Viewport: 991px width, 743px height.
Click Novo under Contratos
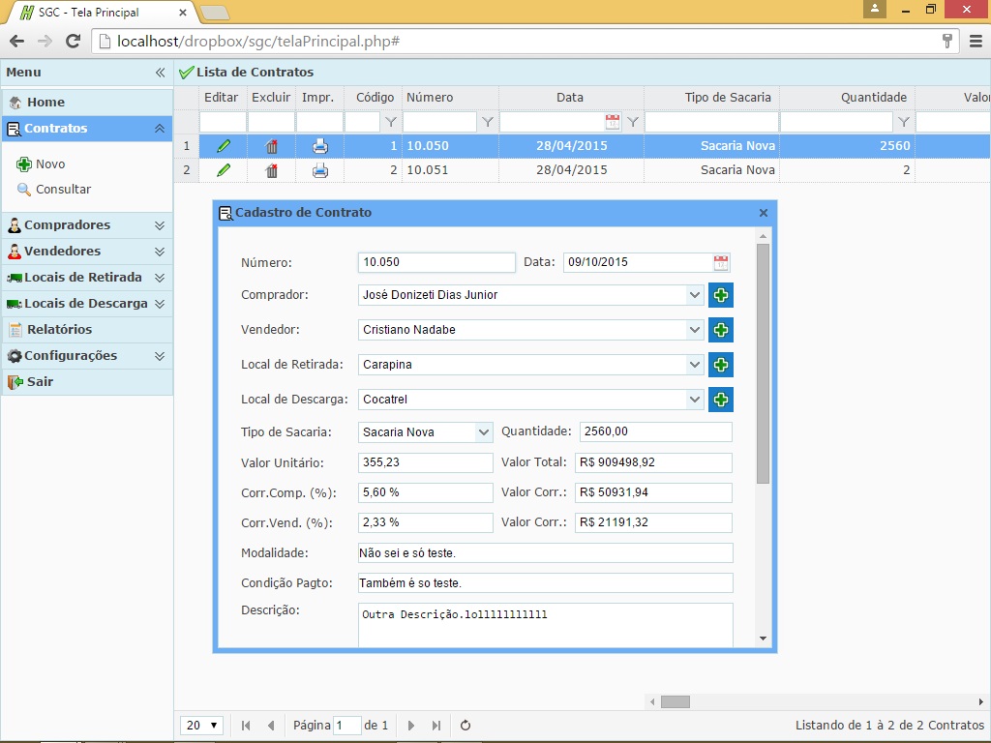point(41,164)
